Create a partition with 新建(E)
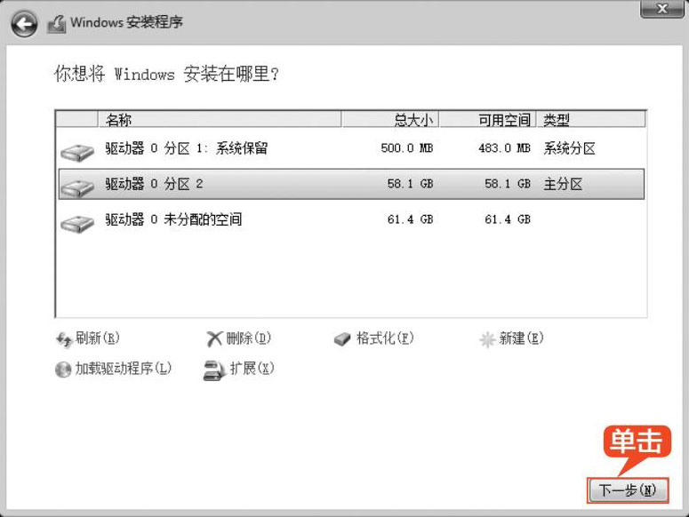 (x=521, y=338)
